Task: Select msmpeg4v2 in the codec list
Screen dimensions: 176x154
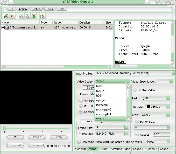Action: click(111, 109)
